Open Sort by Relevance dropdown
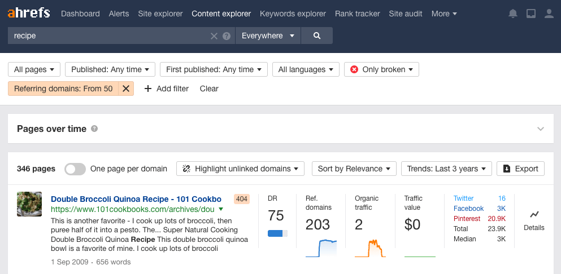Image resolution: width=561 pixels, height=274 pixels. 354,169
